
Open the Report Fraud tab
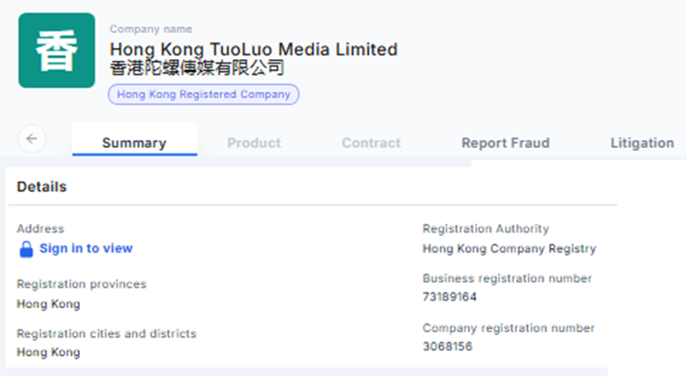tap(505, 143)
